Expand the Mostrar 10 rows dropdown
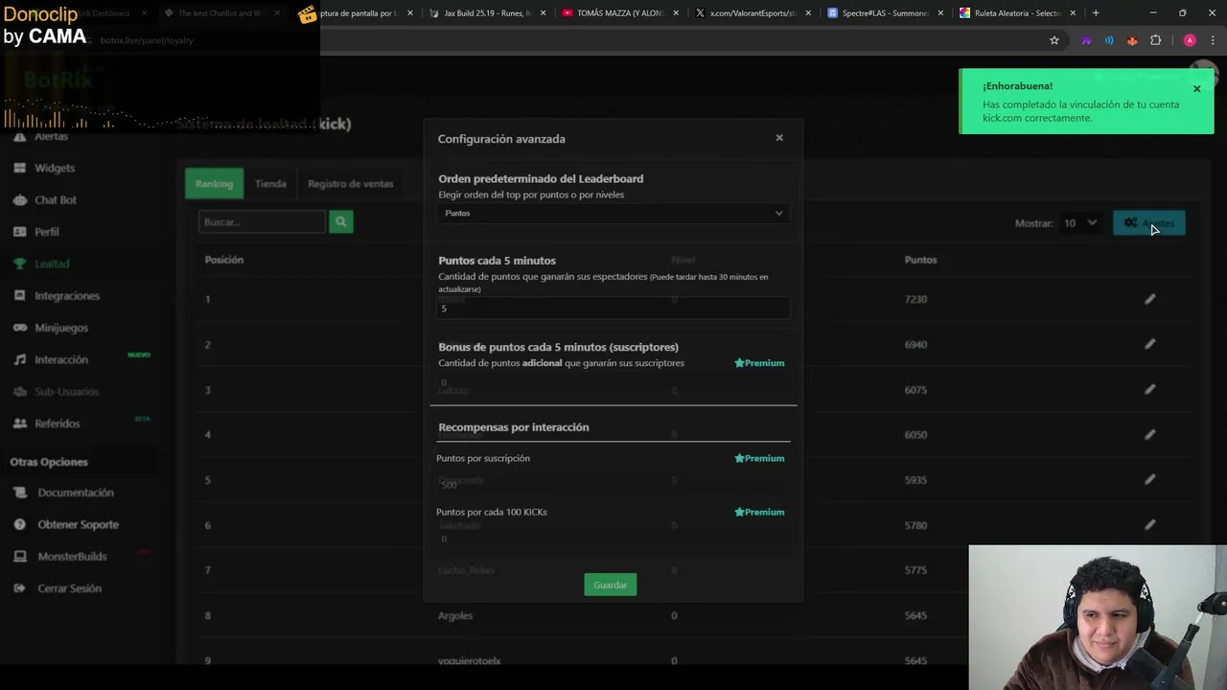The height and width of the screenshot is (690, 1227). [1078, 223]
